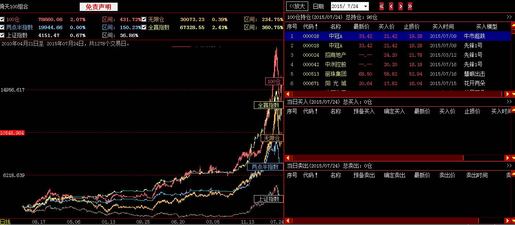This screenshot has height=225, width=515.
Task: Jump to the first date with the double-left arrow
Action: 382,6
